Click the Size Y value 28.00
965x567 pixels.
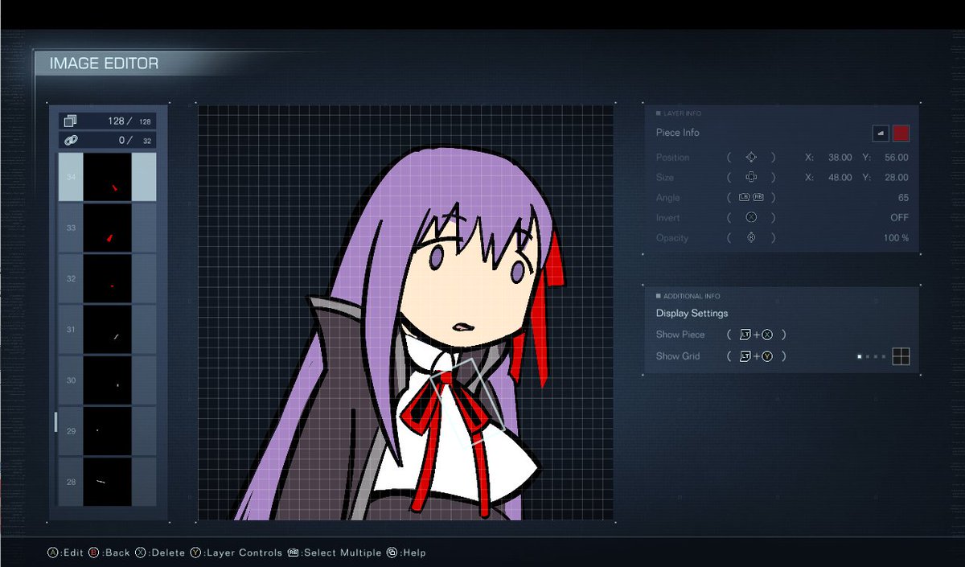pos(896,178)
